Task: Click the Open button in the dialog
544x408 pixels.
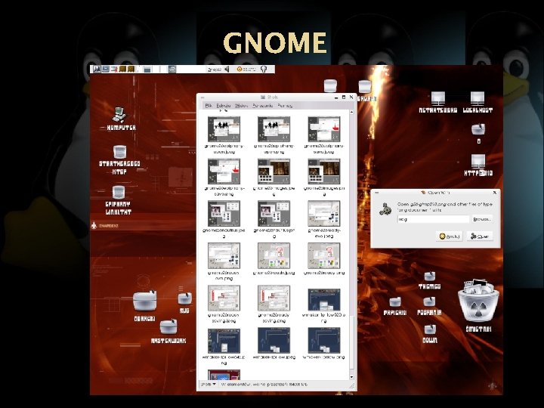Action: click(480, 236)
